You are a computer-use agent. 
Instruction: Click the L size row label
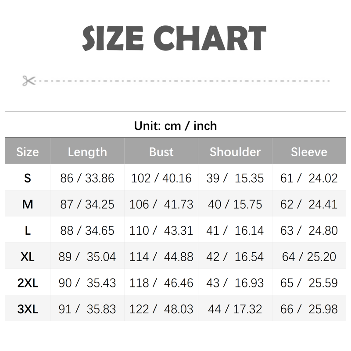pyautogui.click(x=28, y=230)
